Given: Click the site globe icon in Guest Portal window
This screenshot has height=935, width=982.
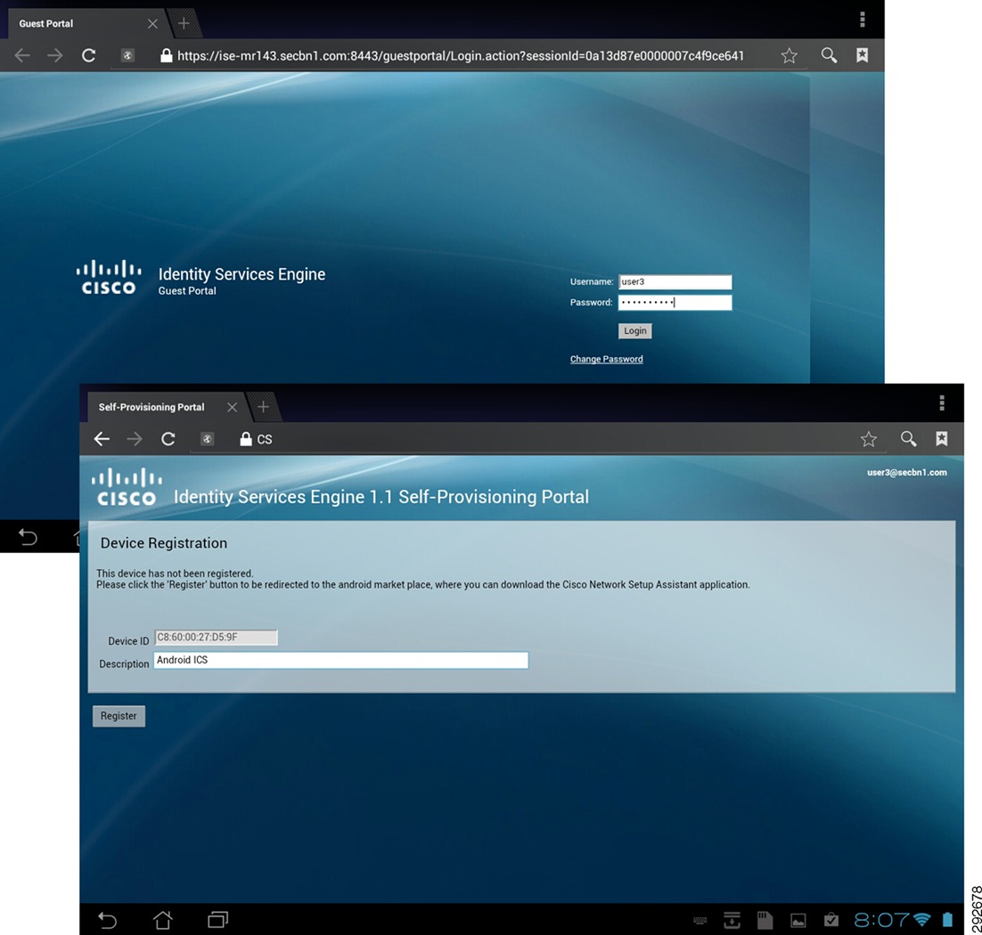Looking at the screenshot, I should pyautogui.click(x=127, y=56).
